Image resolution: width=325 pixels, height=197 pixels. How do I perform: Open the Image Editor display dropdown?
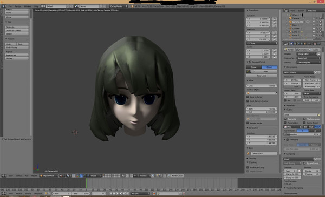coord(307,54)
